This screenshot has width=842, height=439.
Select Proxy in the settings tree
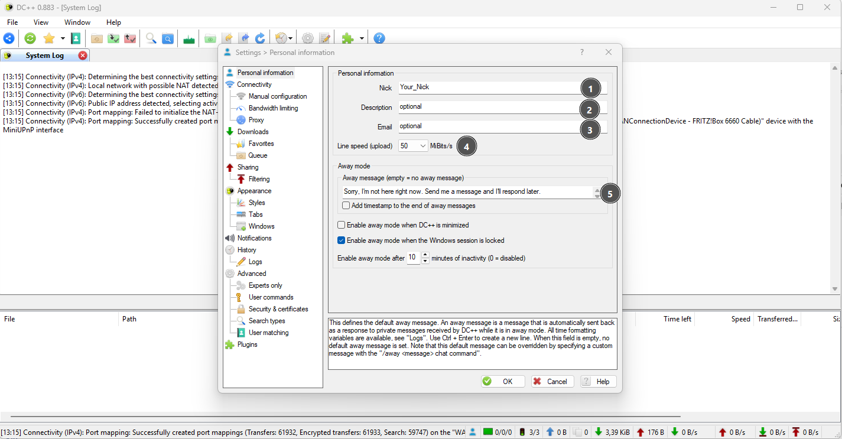[256, 120]
